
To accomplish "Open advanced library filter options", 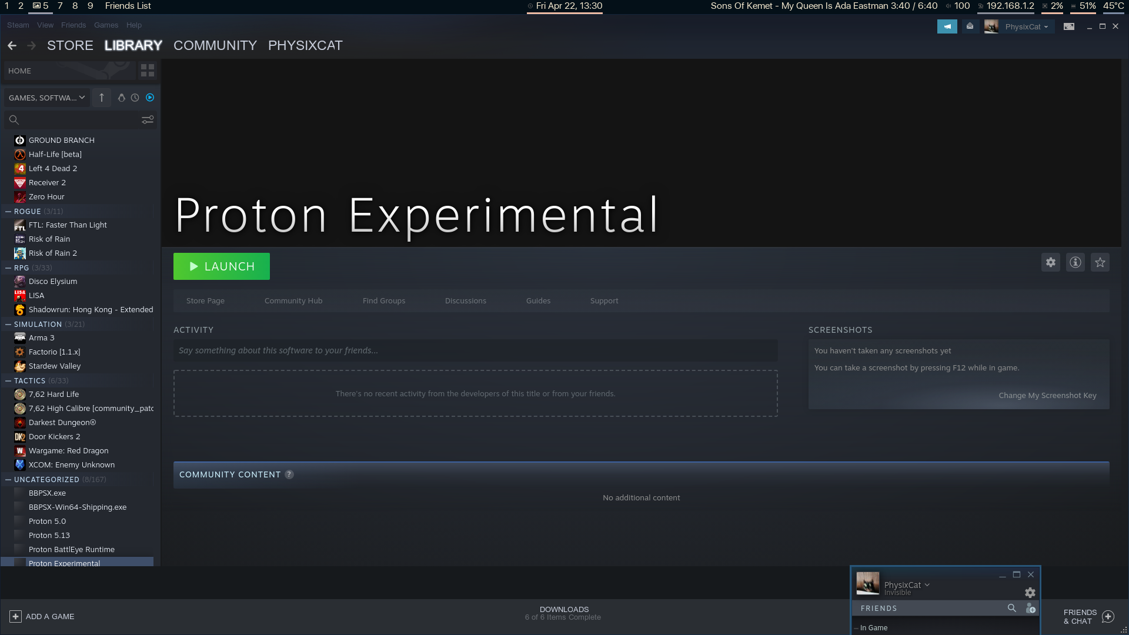I will (x=148, y=120).
